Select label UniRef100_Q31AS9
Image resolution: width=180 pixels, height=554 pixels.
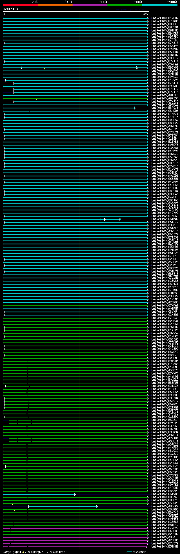(x=165, y=293)
